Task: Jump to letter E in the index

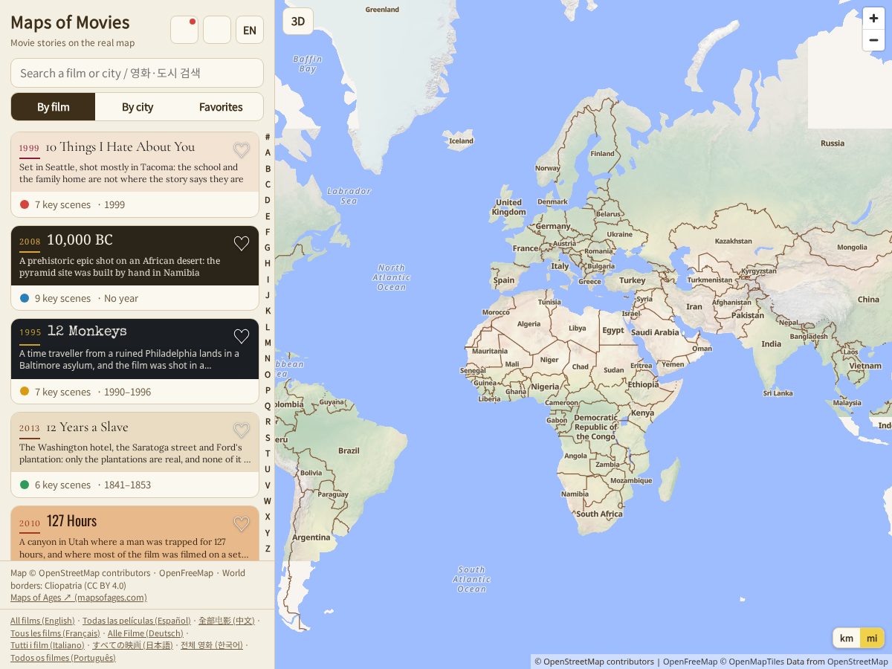Action: [x=268, y=216]
